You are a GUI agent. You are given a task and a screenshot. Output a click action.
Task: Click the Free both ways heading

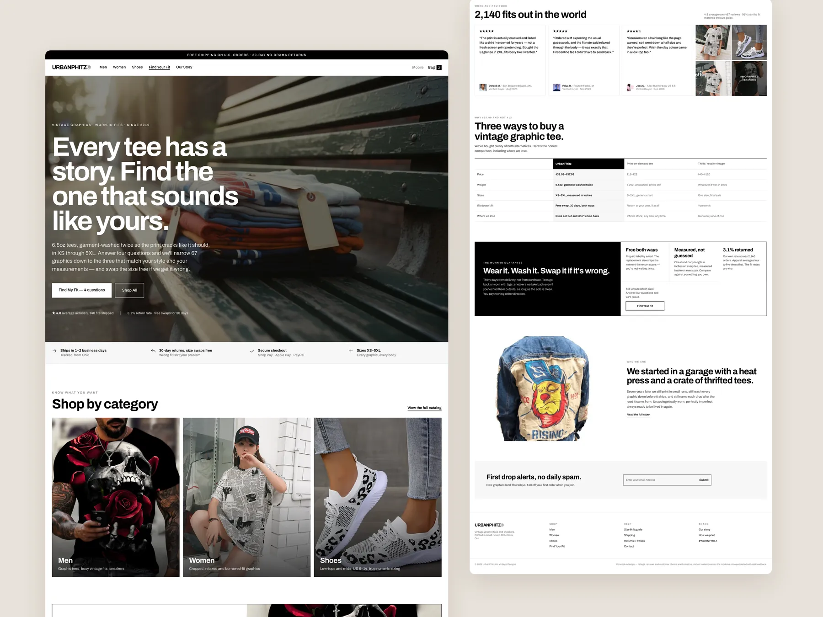[x=641, y=250]
